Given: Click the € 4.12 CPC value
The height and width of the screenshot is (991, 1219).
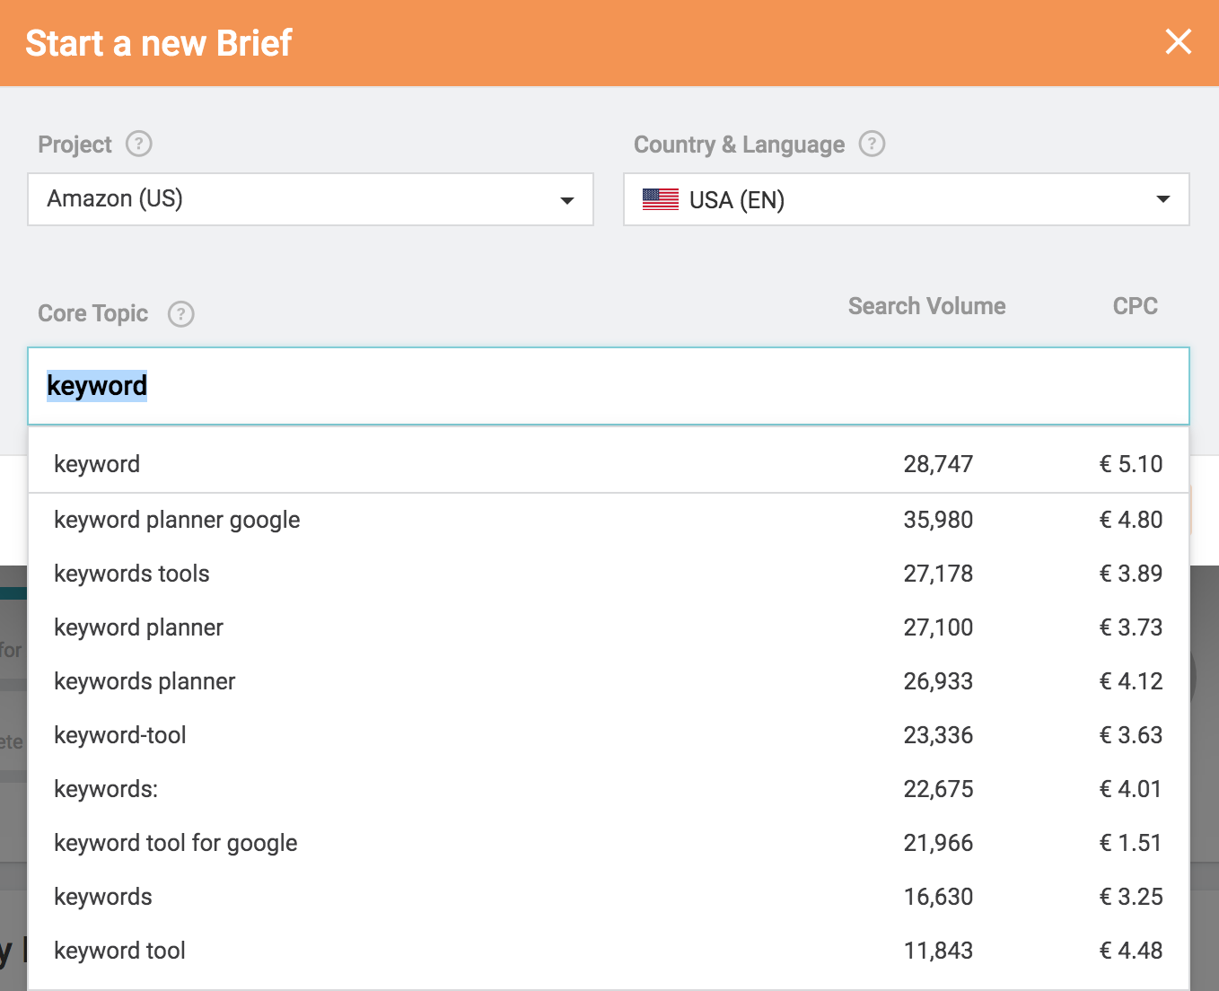Looking at the screenshot, I should (1131, 681).
